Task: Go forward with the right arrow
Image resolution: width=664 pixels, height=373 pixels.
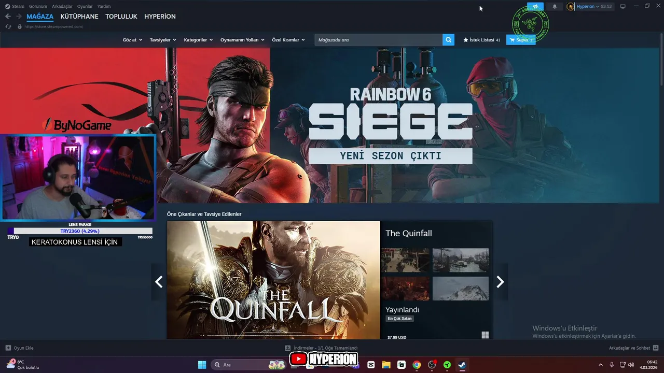Action: click(x=19, y=17)
